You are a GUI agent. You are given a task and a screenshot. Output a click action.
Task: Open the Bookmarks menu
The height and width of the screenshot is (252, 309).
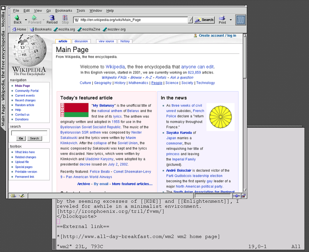pyautogui.click(x=64, y=10)
